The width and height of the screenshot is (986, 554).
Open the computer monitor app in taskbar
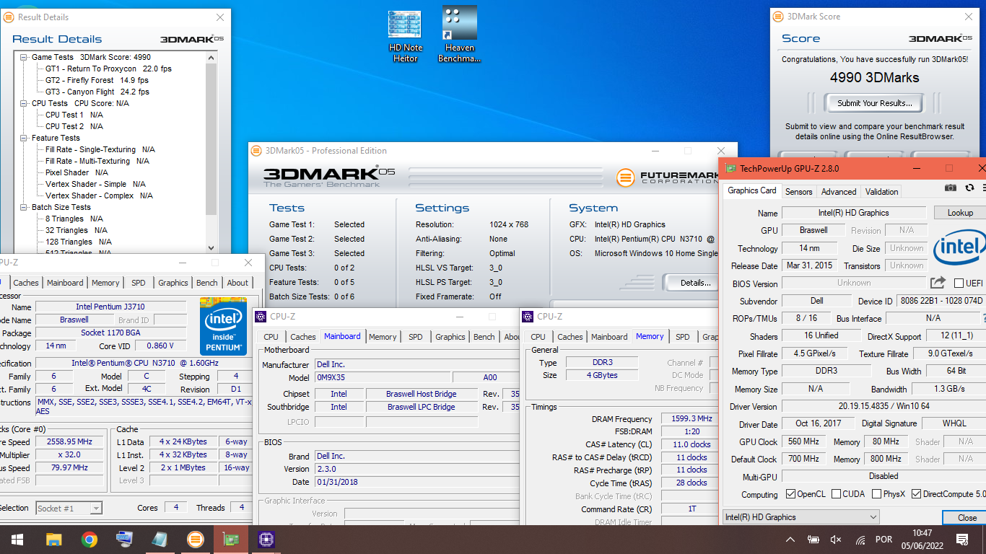124,540
